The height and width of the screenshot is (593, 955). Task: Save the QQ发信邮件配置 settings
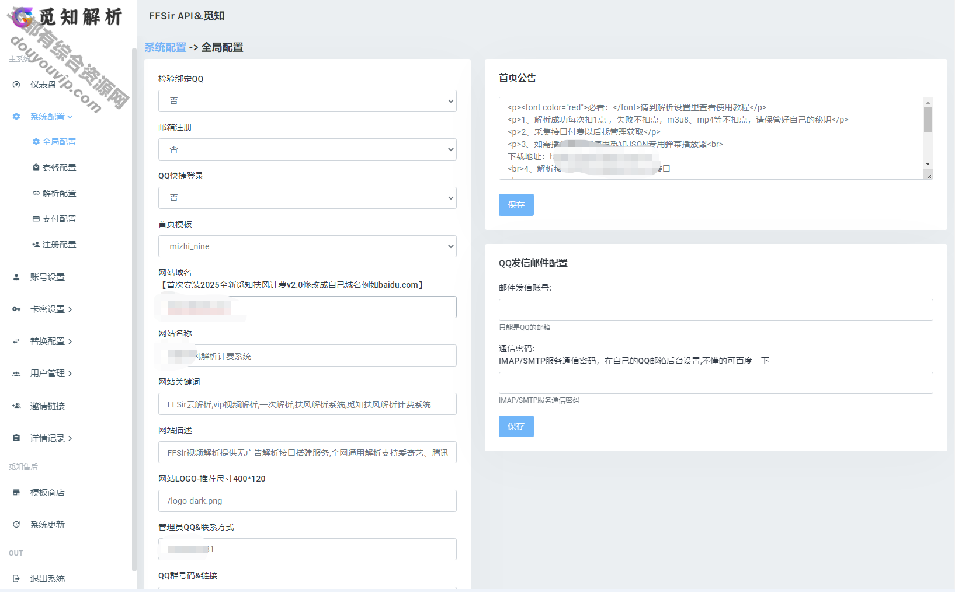pyautogui.click(x=516, y=426)
